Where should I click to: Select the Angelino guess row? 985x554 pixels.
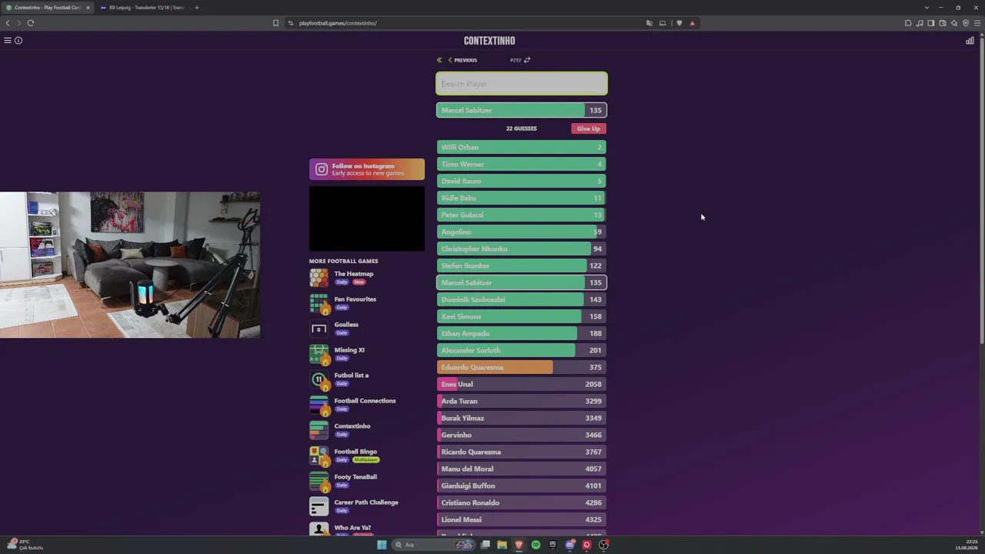[x=522, y=232]
